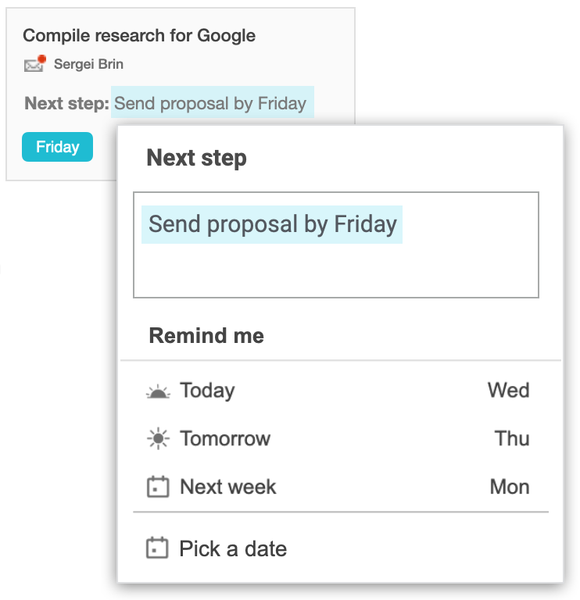The height and width of the screenshot is (600, 580).
Task: Click the Thu label for Tomorrow
Action: click(x=512, y=438)
